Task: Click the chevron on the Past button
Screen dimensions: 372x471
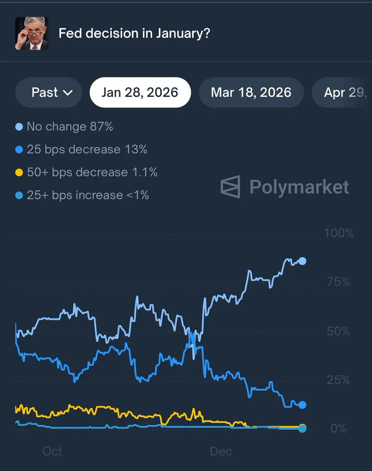Action: [68, 93]
